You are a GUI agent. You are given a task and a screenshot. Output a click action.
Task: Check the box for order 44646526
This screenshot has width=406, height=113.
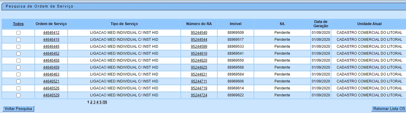point(18,88)
